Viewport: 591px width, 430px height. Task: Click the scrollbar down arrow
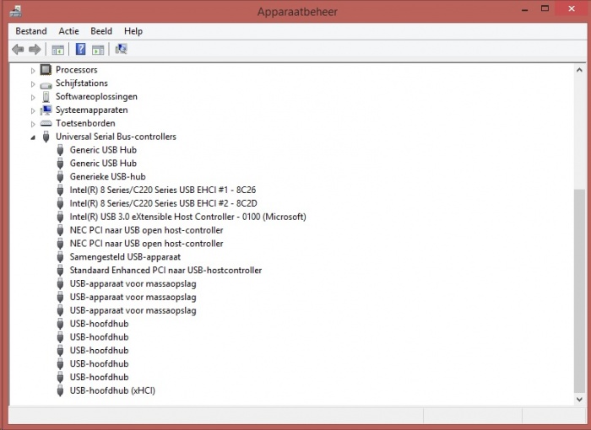coord(579,399)
